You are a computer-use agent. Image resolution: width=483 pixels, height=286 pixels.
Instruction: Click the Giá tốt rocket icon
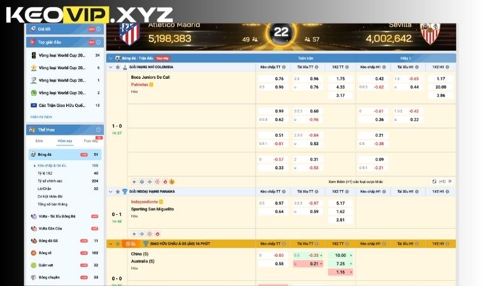(32, 29)
